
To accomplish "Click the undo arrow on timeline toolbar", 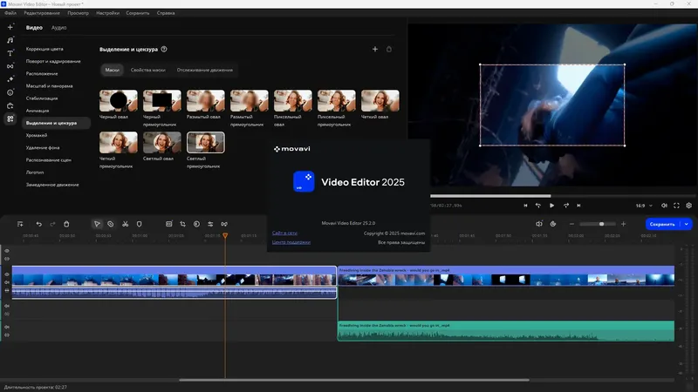I will [x=38, y=224].
